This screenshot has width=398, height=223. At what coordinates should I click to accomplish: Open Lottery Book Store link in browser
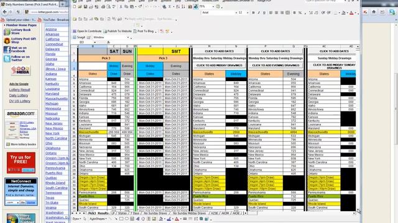pyautogui.click(x=21, y=32)
